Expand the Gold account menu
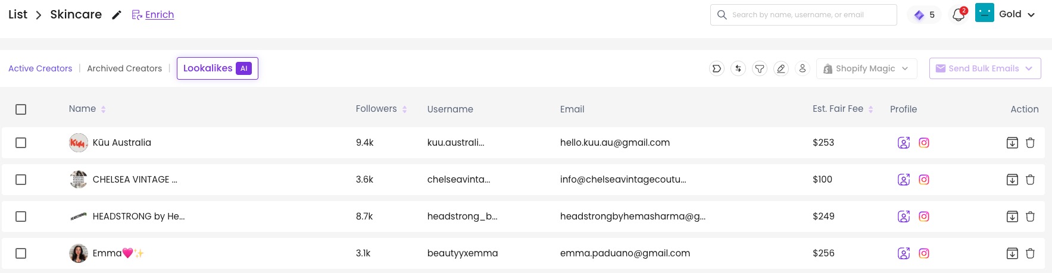The height and width of the screenshot is (273, 1052). (x=1017, y=14)
